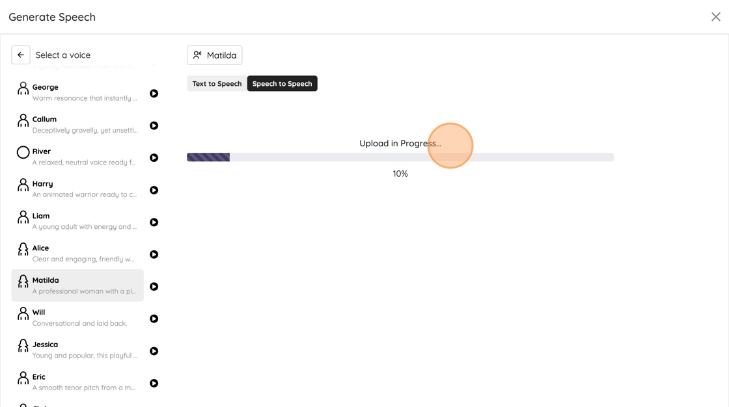Play Harry voice preview
This screenshot has height=407, width=729.
(154, 190)
